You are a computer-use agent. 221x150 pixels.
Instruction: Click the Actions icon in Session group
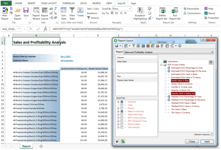89,18
